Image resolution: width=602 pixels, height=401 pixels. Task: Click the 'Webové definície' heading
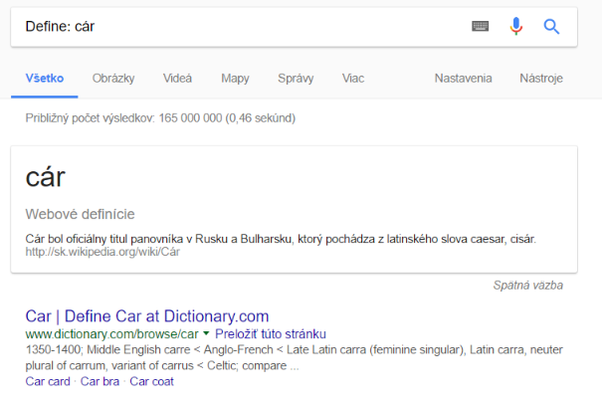click(80, 214)
